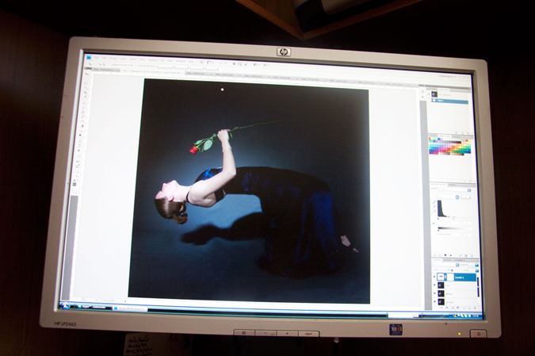The width and height of the screenshot is (535, 356).
Task: Select the highlighted adjustment layer row
Action: pyautogui.click(x=457, y=278)
